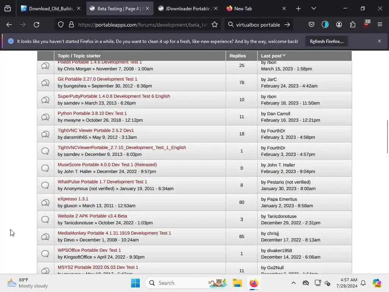Click the uBlock extension icon with badge 12
The image size is (389, 292).
tap(367, 24)
